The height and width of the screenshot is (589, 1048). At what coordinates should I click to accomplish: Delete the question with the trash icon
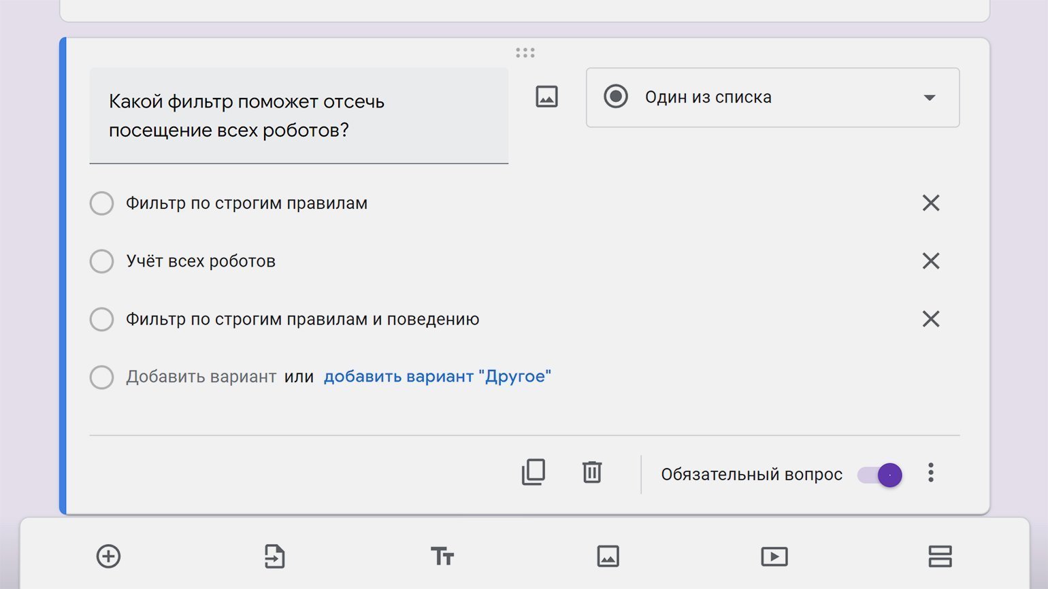click(592, 472)
